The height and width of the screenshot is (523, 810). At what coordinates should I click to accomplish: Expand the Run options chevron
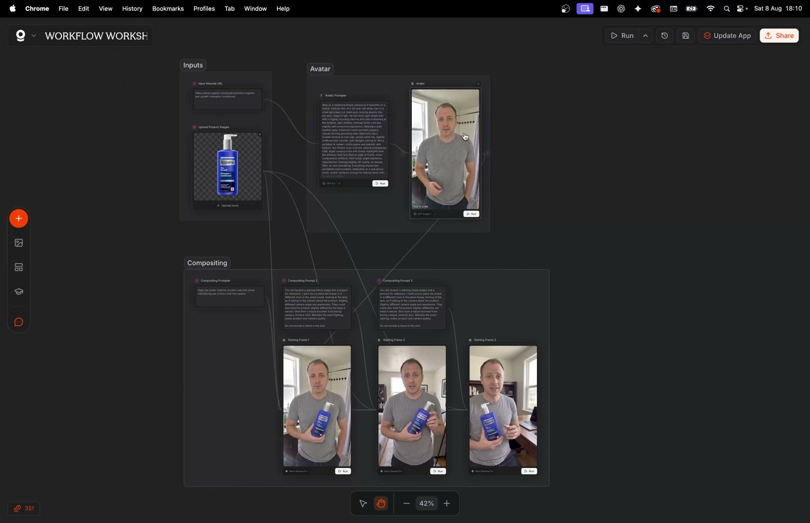click(646, 36)
